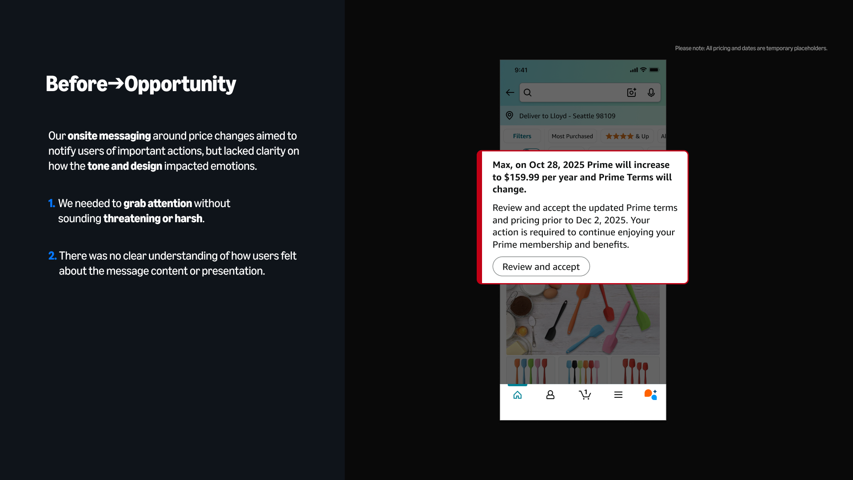Click the Prime price increase headline text

pyautogui.click(x=582, y=177)
